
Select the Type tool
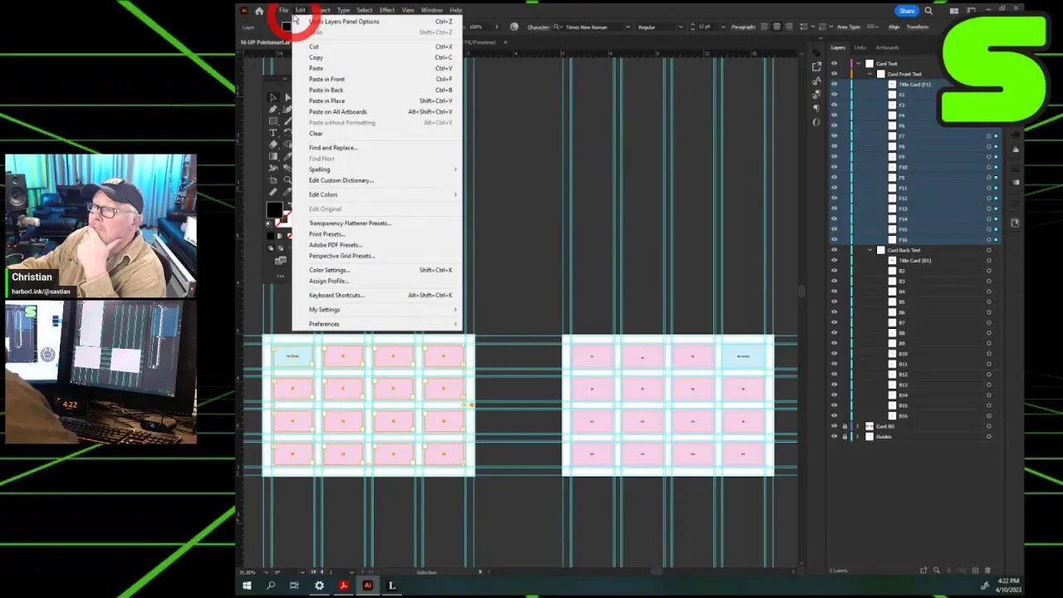(x=272, y=133)
